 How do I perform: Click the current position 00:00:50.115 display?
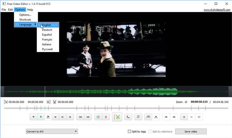click(x=199, y=102)
